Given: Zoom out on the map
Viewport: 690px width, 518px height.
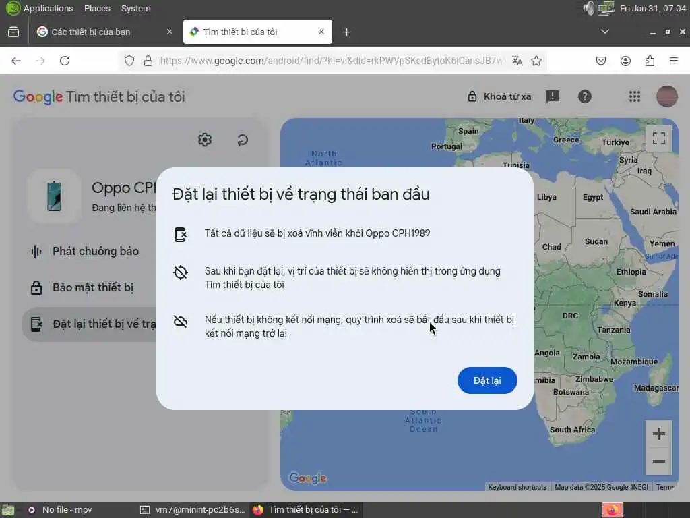Looking at the screenshot, I should [x=659, y=461].
